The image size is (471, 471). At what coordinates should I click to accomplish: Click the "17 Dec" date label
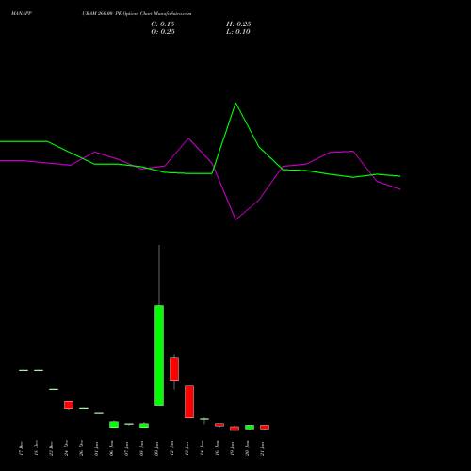click(x=21, y=448)
